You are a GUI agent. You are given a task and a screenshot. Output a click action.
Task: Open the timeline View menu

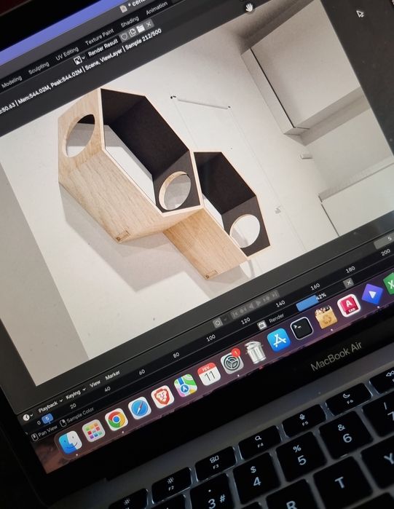point(95,384)
